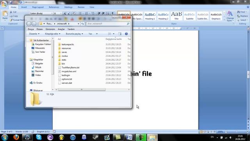The image size is (250, 141).
Task: Open the Explorer address bar history dropdown
Action: point(78,23)
